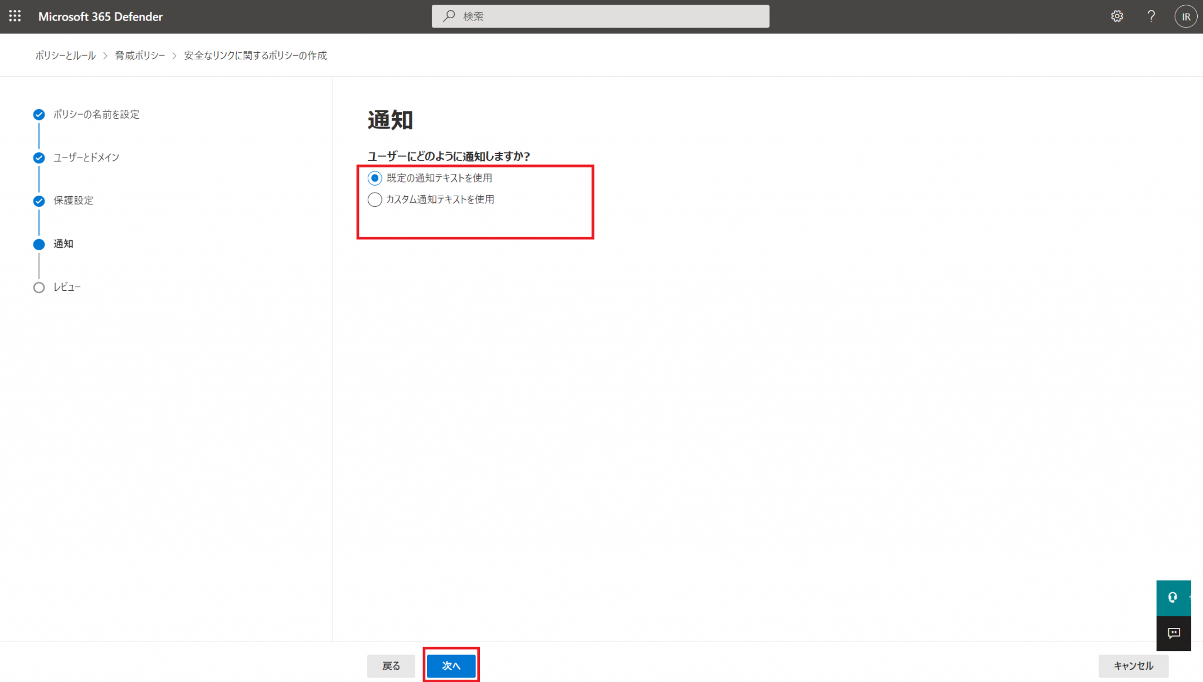This screenshot has height=682, width=1203.
Task: Click the completed ポリシーの名前を設定 step checkmark
Action: coord(38,115)
